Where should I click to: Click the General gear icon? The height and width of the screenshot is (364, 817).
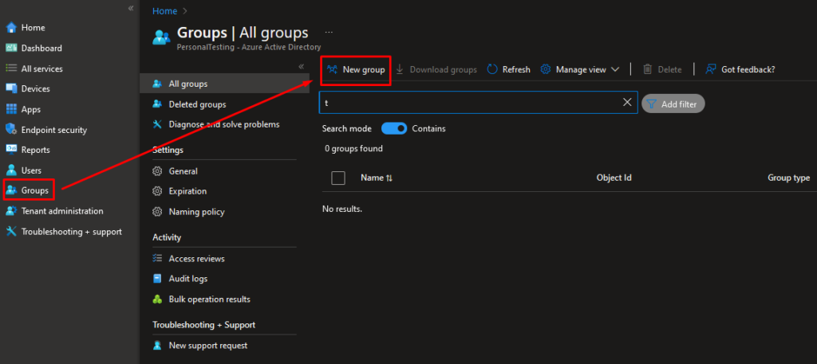click(157, 171)
